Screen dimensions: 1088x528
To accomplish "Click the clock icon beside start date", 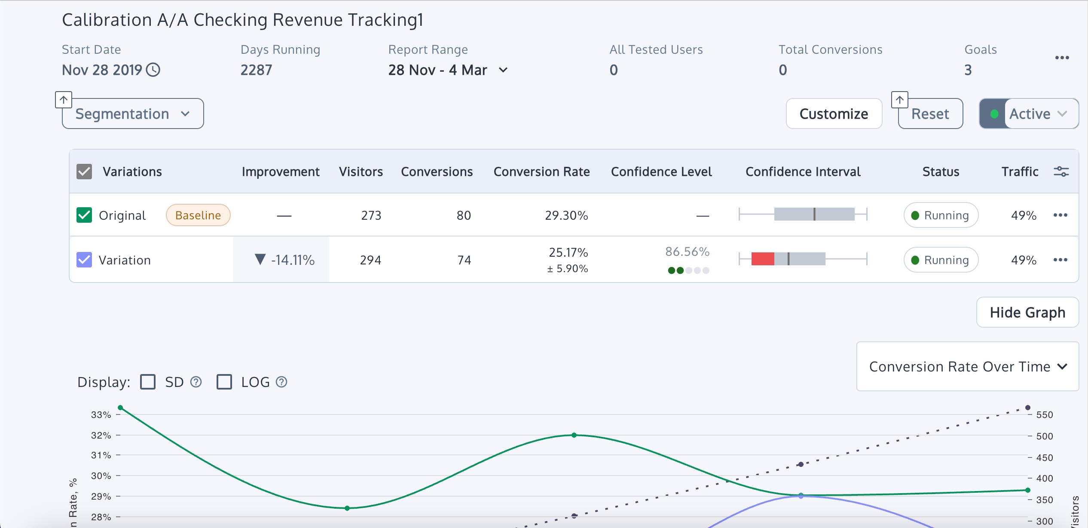I will tap(153, 70).
